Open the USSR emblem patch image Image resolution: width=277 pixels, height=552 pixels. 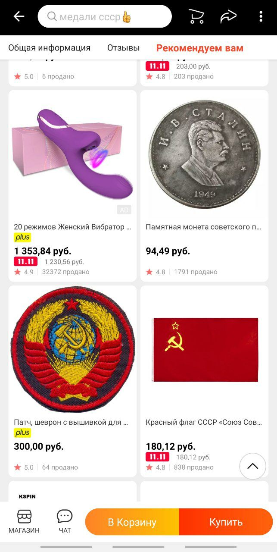pos(72,349)
